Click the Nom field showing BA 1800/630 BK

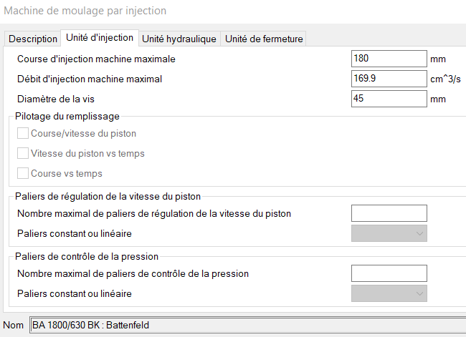pyautogui.click(x=244, y=326)
